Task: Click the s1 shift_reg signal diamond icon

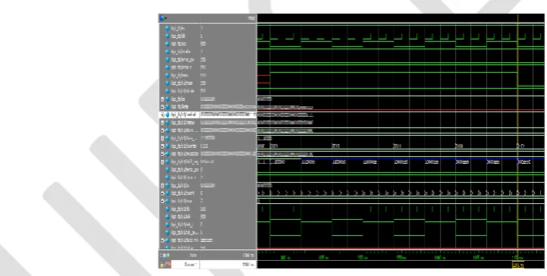Action: pos(168,162)
